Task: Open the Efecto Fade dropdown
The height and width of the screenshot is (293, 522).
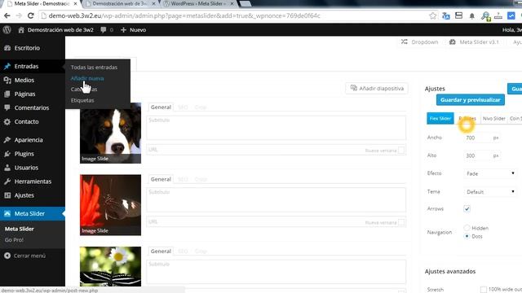Action: point(490,173)
